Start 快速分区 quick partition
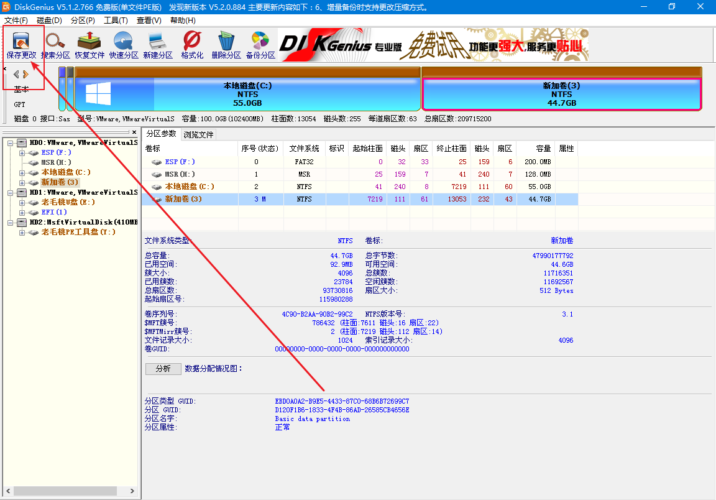Screen dimensions: 716x500 click(x=124, y=45)
